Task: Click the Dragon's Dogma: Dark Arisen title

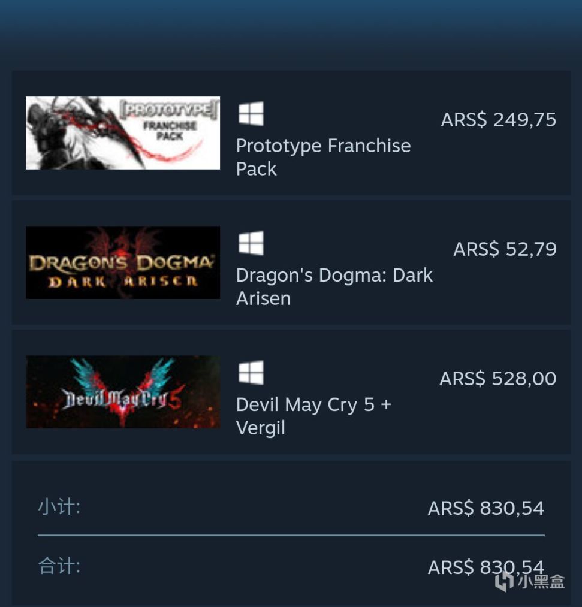Action: pyautogui.click(x=334, y=287)
